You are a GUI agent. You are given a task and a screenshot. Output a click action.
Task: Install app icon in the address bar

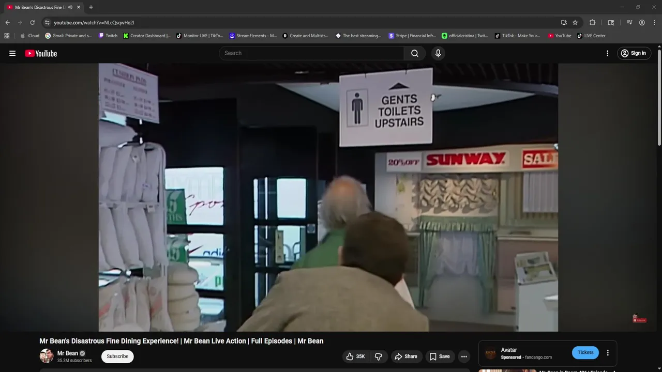click(564, 23)
